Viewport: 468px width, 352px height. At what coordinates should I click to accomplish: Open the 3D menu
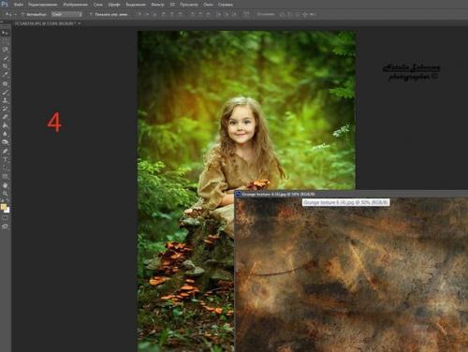(x=172, y=5)
